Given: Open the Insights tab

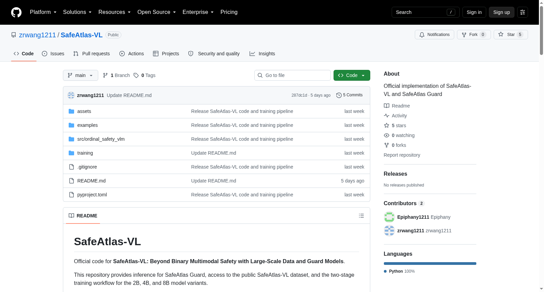Looking at the screenshot, I should point(262,54).
